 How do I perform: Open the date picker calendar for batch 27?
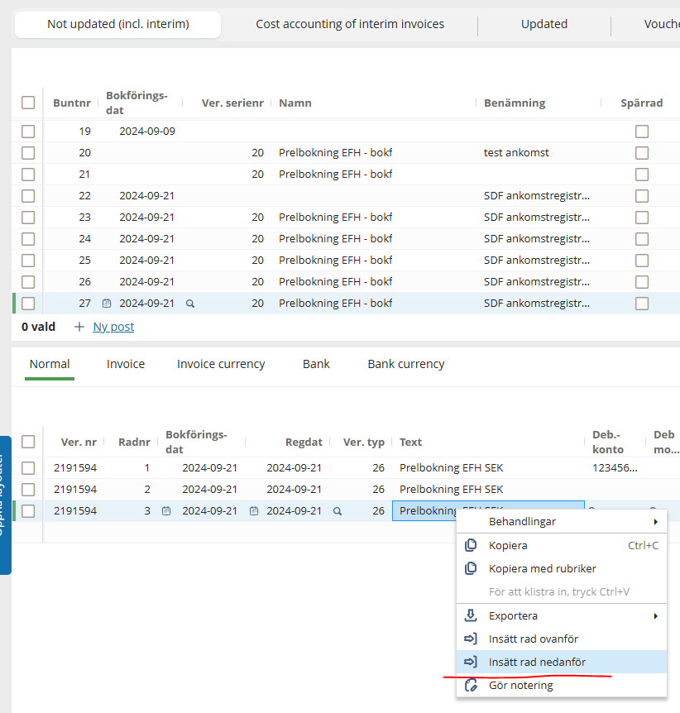[107, 304]
